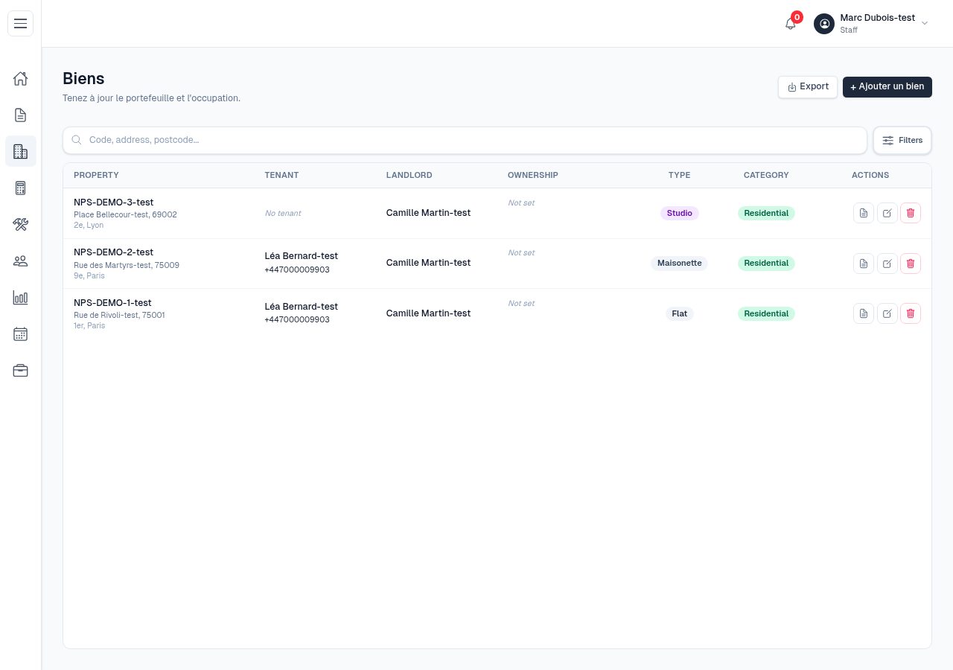953x670 pixels.
Task: Delete property NPS-DEMO-1-test
Action: click(x=911, y=313)
